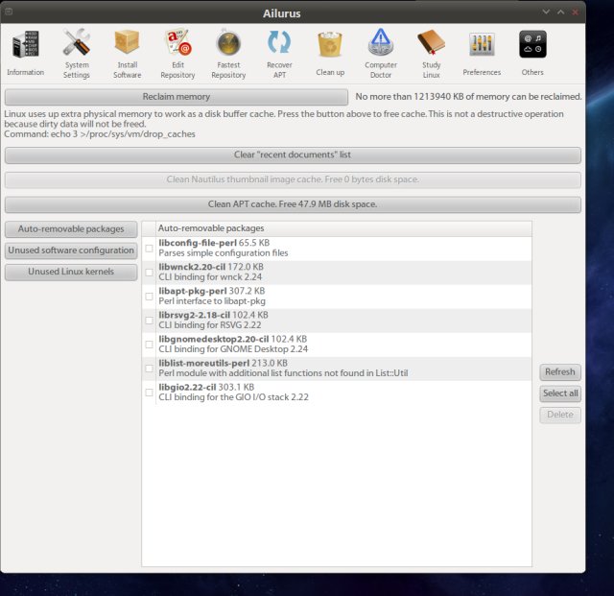This screenshot has width=614, height=596.
Task: Tick the librsvg2-2.18-cil checkbox
Action: pyautogui.click(x=150, y=321)
